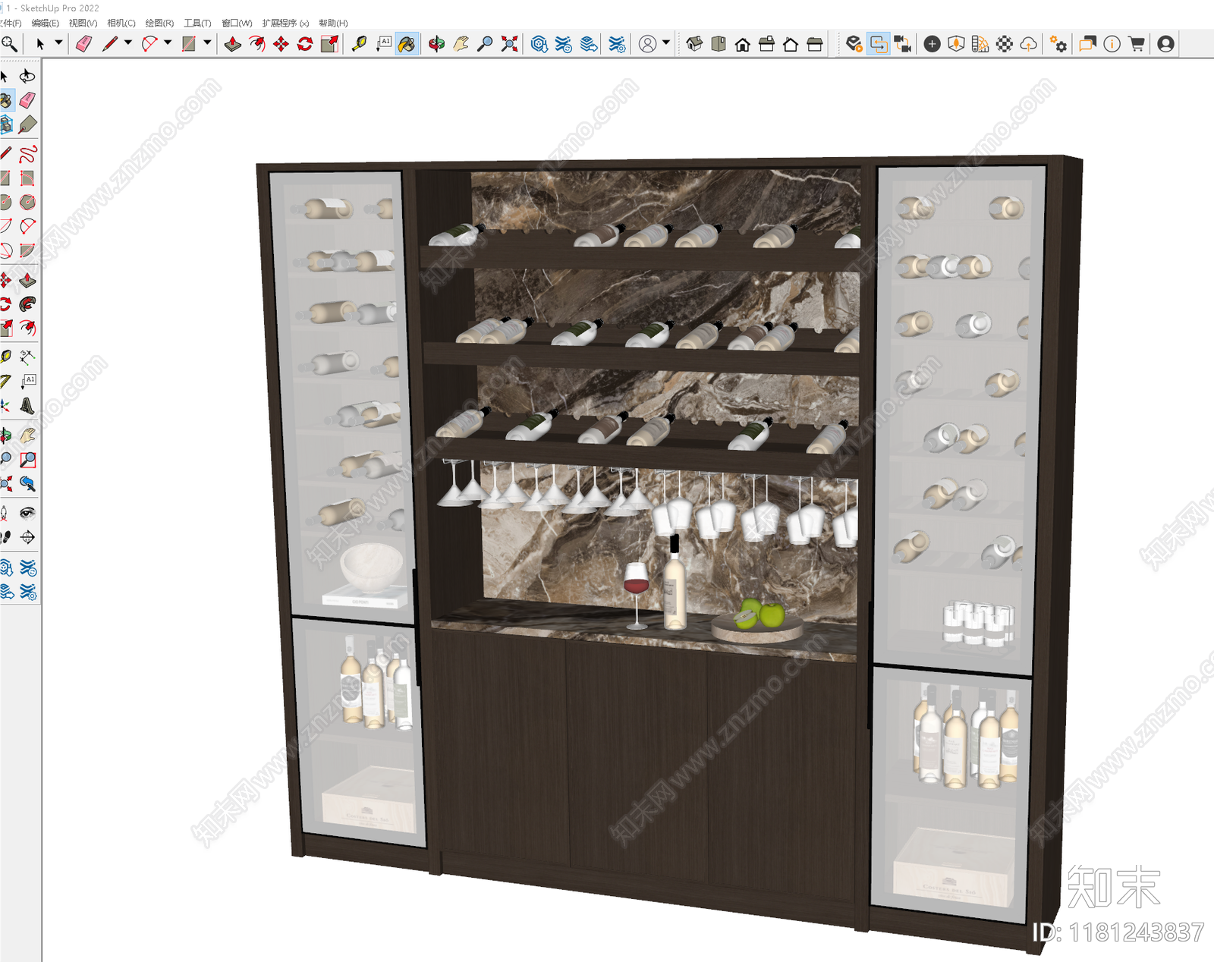The image size is (1214, 962).
Task: Open the 编辑(E) menu
Action: 46,24
